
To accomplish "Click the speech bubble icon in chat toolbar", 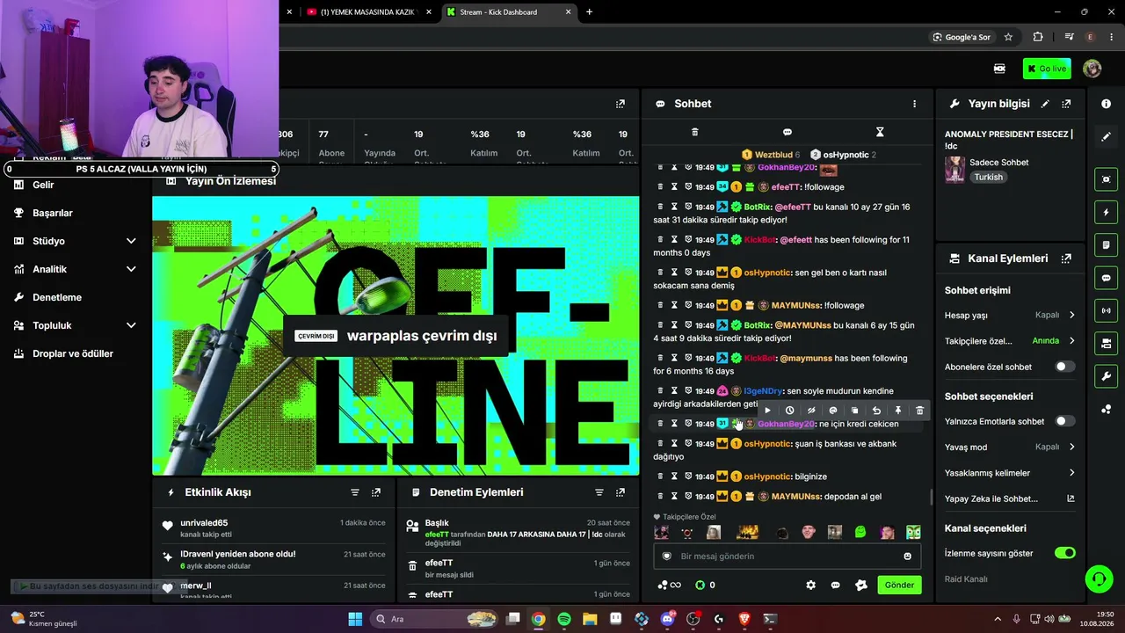I will [x=787, y=132].
